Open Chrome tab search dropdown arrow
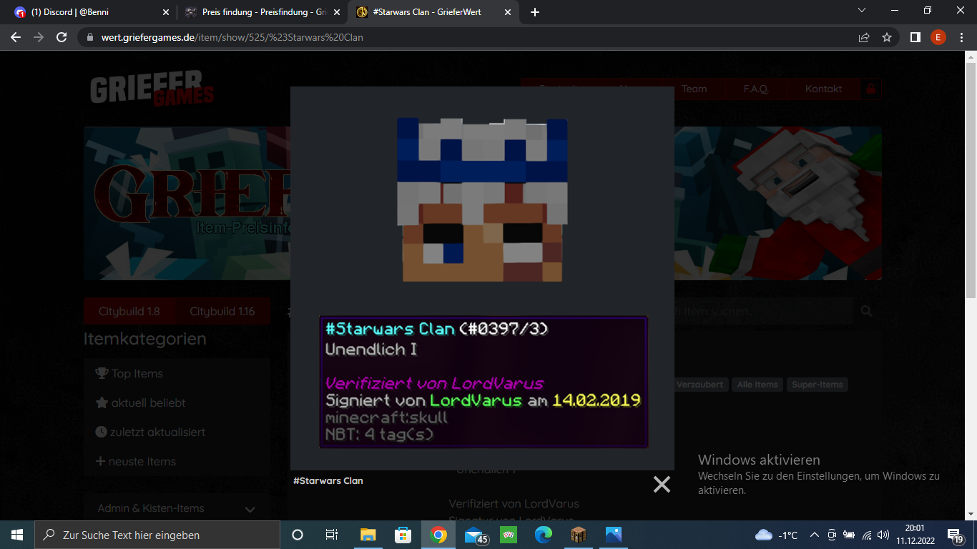The height and width of the screenshot is (549, 977). coord(862,11)
